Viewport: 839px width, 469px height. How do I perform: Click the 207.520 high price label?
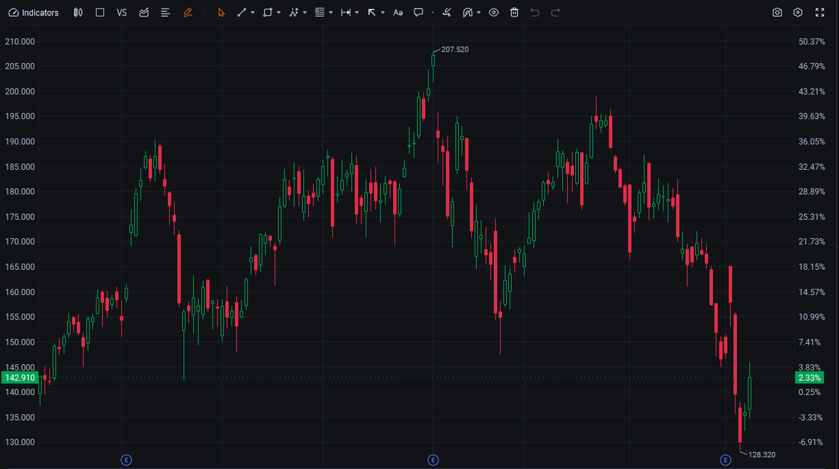455,50
